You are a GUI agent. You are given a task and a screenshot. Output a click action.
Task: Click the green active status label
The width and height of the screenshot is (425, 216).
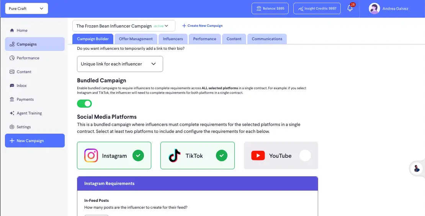pyautogui.click(x=159, y=26)
